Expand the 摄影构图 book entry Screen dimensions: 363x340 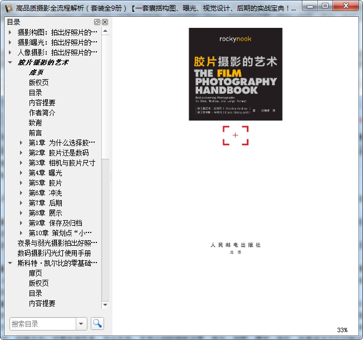(x=10, y=32)
